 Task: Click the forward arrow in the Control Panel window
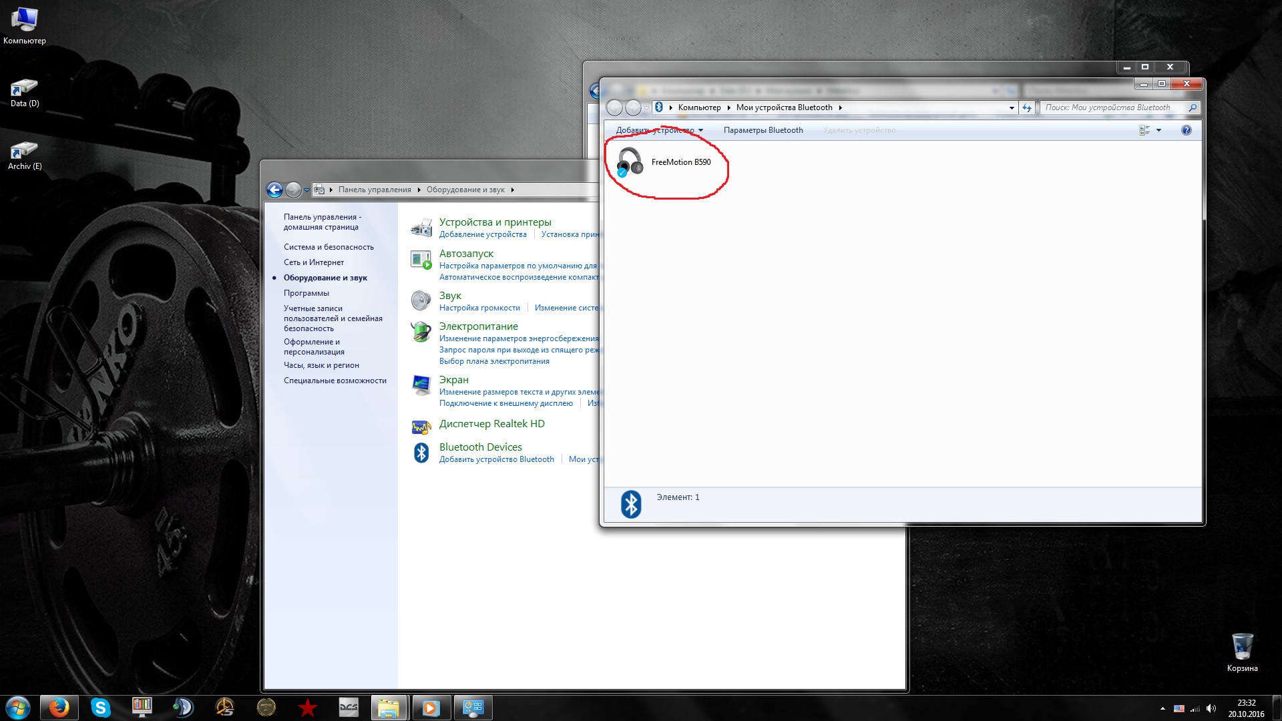292,190
